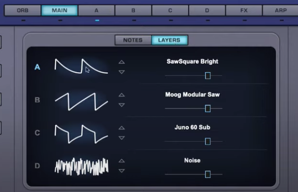This screenshot has width=298, height=192.
Task: Choose previous sound source for layer C
Action: (122, 128)
